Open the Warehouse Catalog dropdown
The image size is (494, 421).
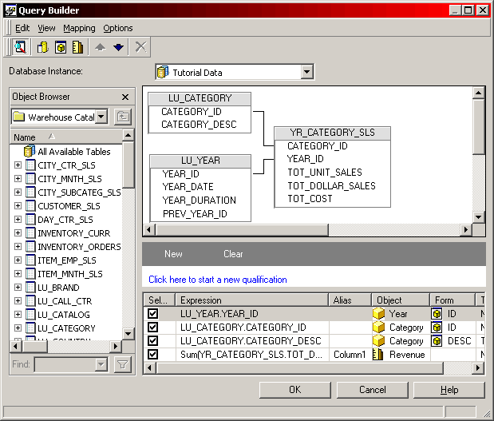[101, 117]
